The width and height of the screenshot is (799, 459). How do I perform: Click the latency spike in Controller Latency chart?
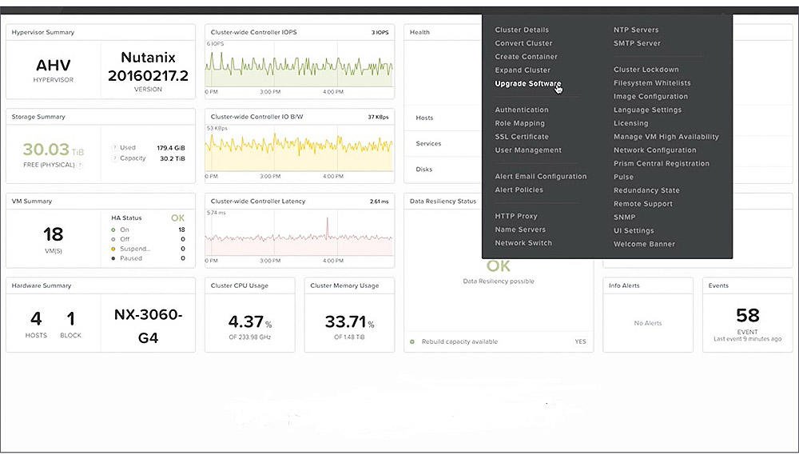click(327, 227)
